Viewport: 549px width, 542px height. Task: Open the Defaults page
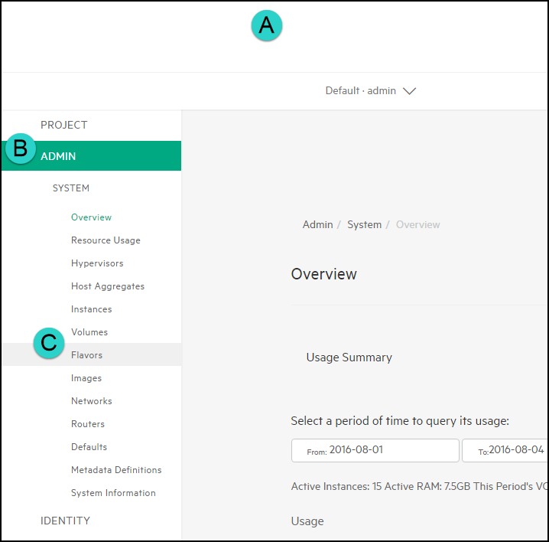pyautogui.click(x=89, y=447)
